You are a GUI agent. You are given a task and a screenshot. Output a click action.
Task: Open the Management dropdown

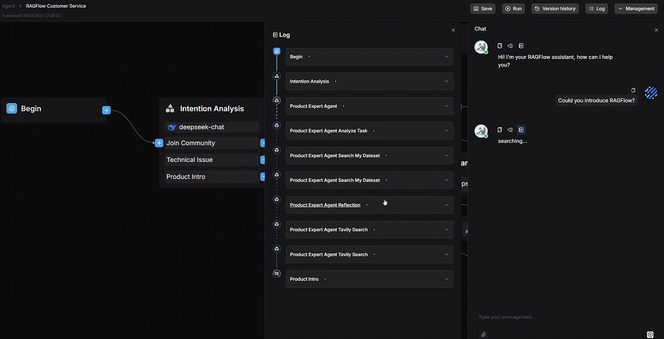tap(636, 9)
